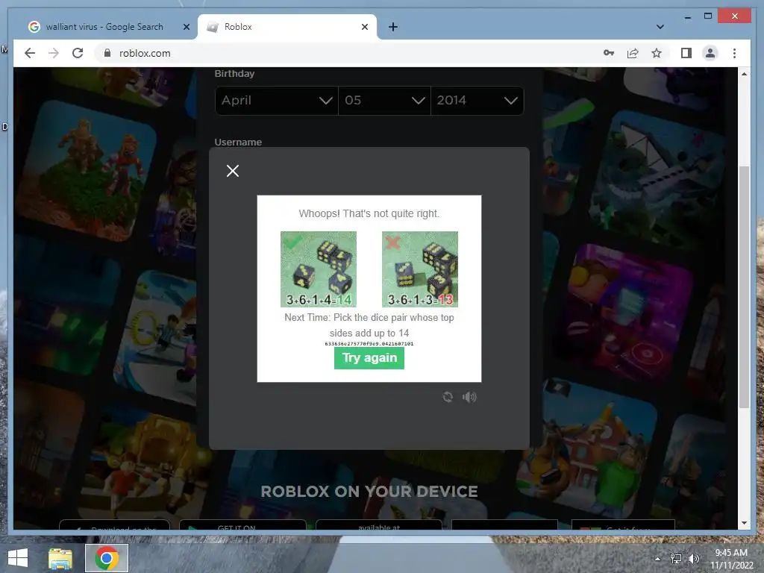Close the Roblox tab

364,27
